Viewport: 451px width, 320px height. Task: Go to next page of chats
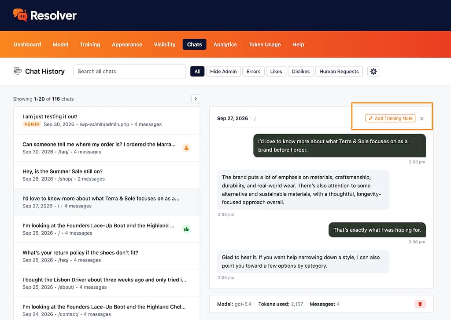(196, 99)
